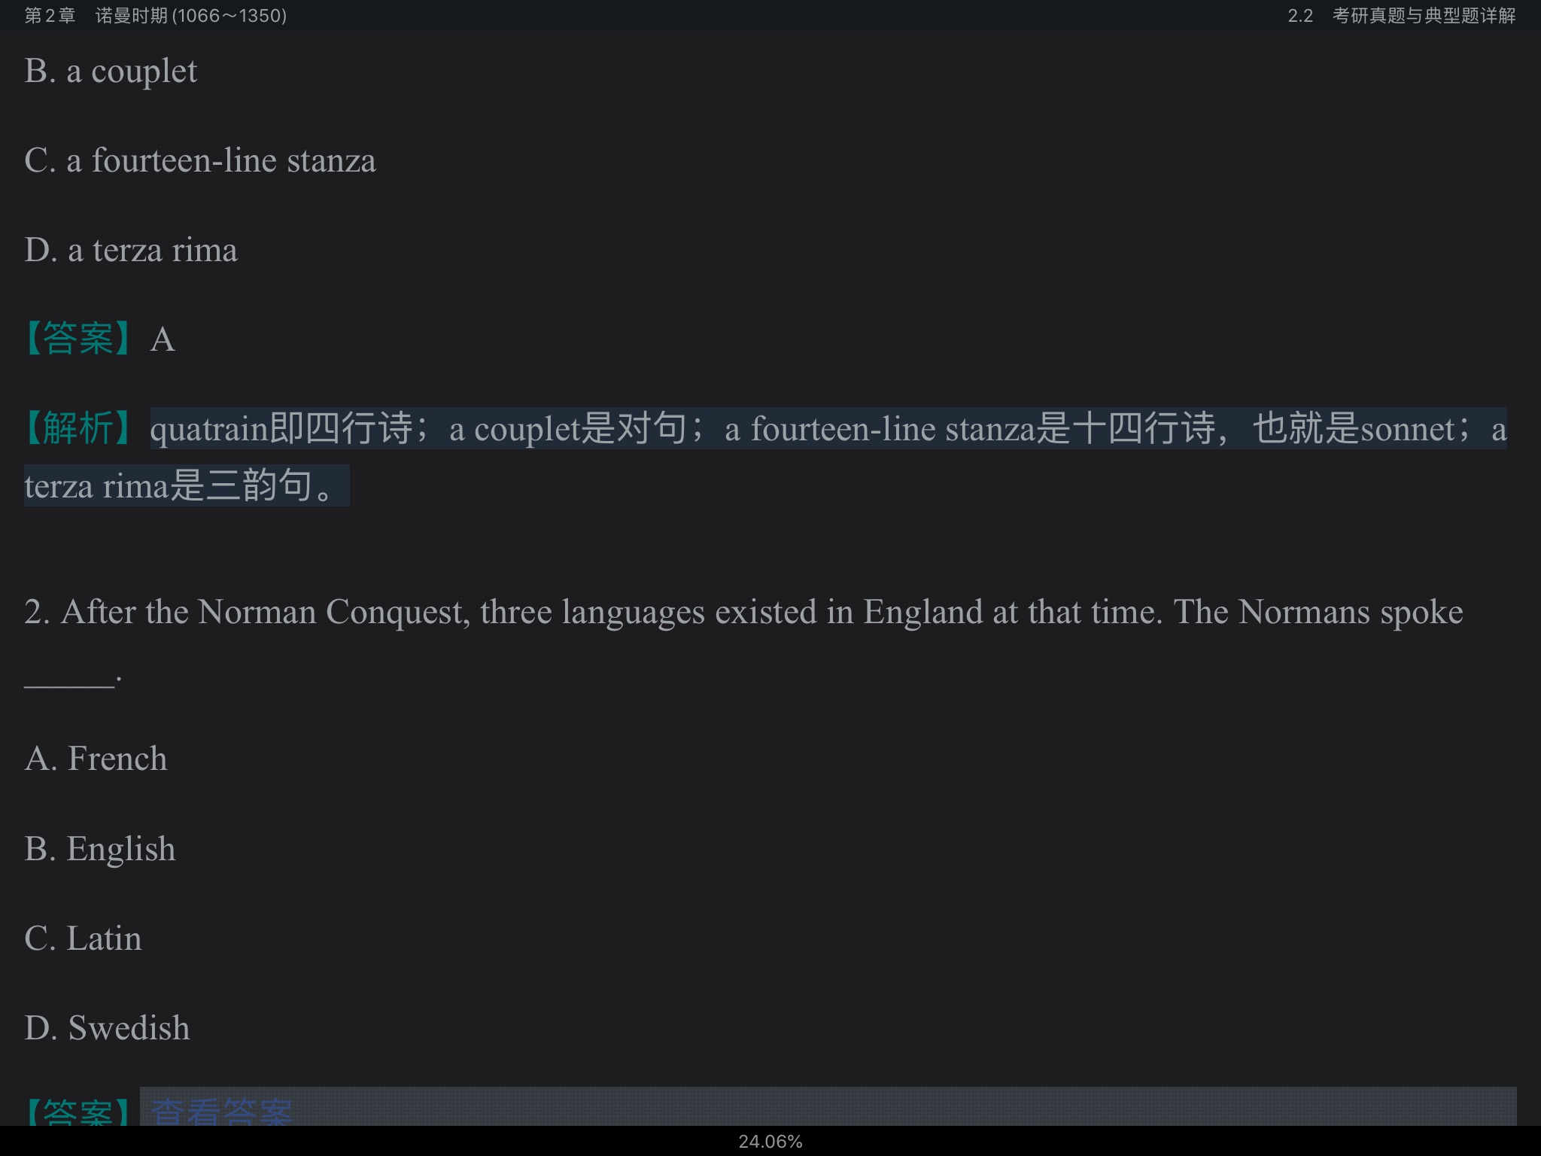Select option 'B. a couplet'
Viewport: 1541px width, 1156px height.
tap(111, 71)
